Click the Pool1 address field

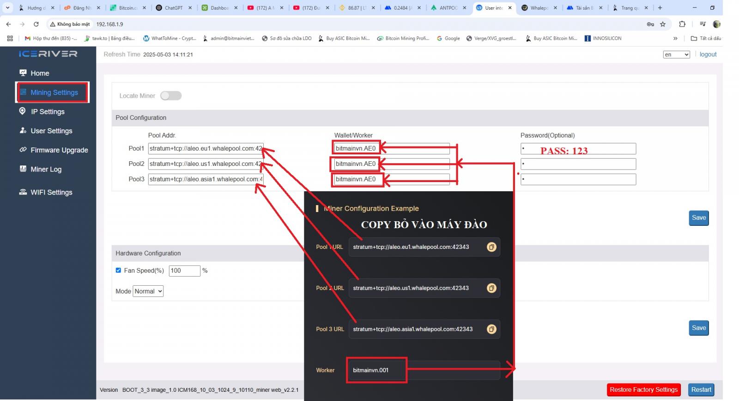coord(206,148)
